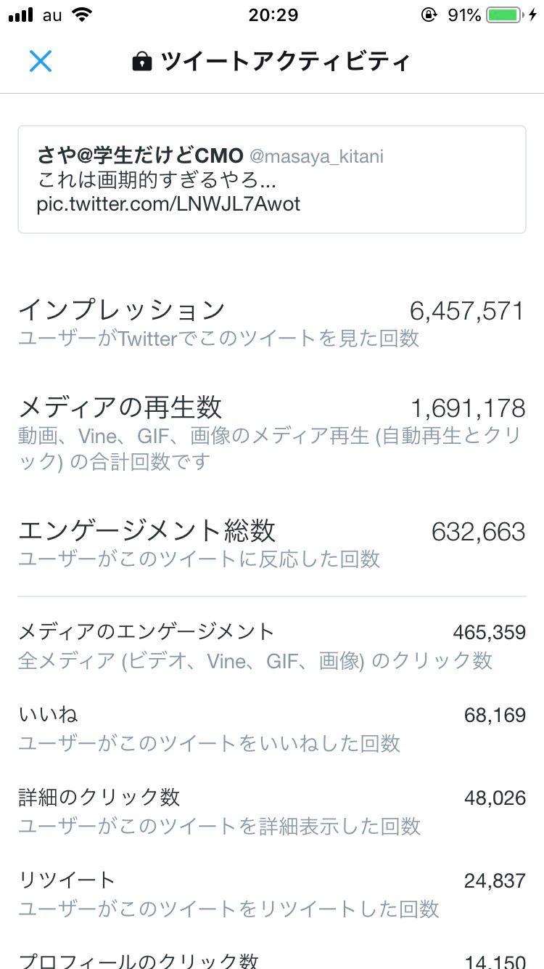Tap the Wi-Fi icon in status bar
Viewport: 544px width, 969px height.
coord(83,15)
